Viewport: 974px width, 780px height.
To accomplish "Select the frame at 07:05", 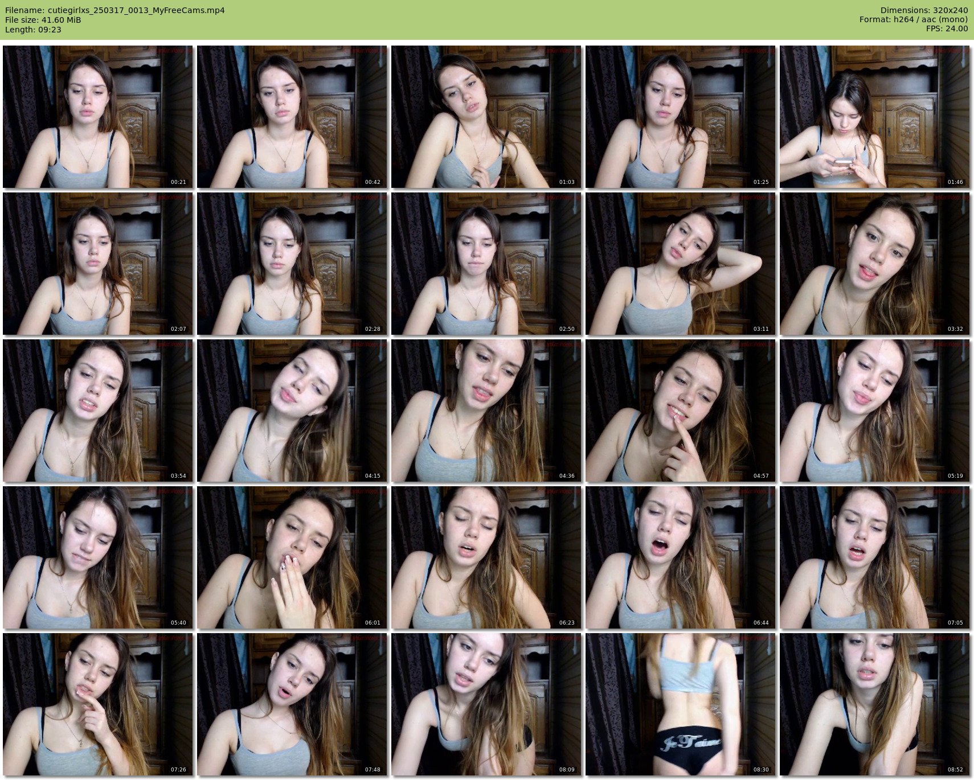I will pos(874,557).
